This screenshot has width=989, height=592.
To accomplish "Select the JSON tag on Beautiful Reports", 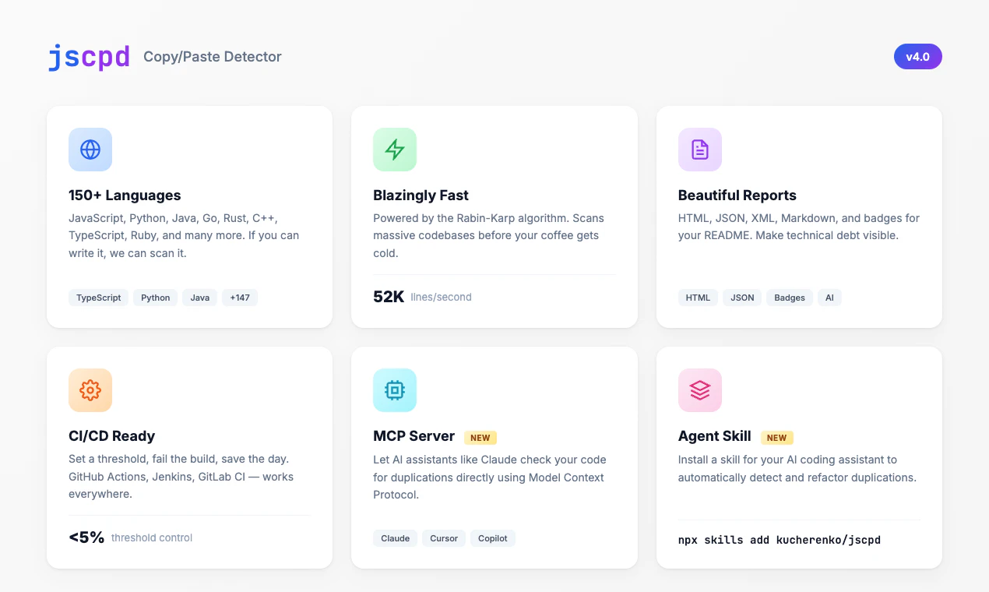I will pyautogui.click(x=741, y=298).
